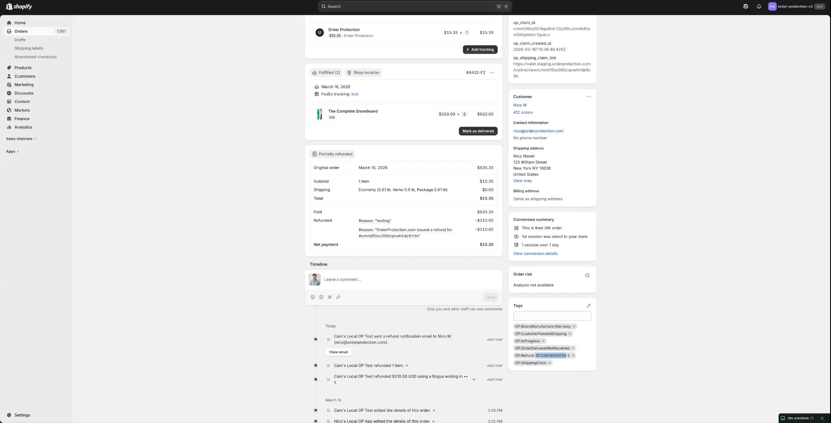Click the Order Protection shield icon
Image resolution: width=831 pixels, height=423 pixels.
[319, 32]
